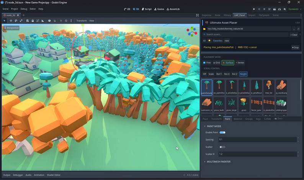
Task: Switch to the Rotate Mode tool
Action: [x=16, y=21]
